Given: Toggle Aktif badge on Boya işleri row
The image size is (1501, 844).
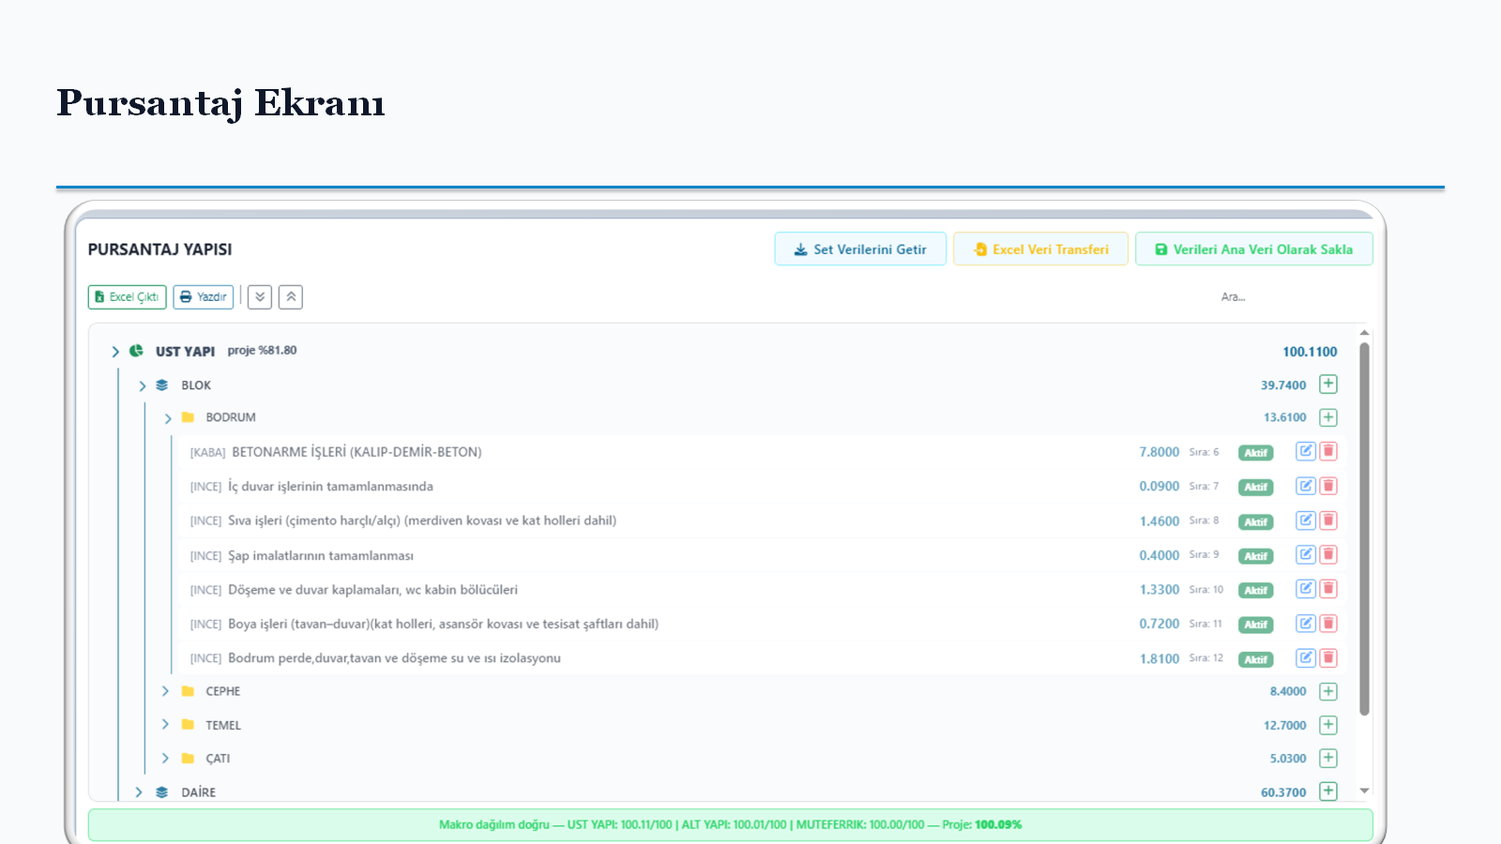Looking at the screenshot, I should pos(1256,625).
